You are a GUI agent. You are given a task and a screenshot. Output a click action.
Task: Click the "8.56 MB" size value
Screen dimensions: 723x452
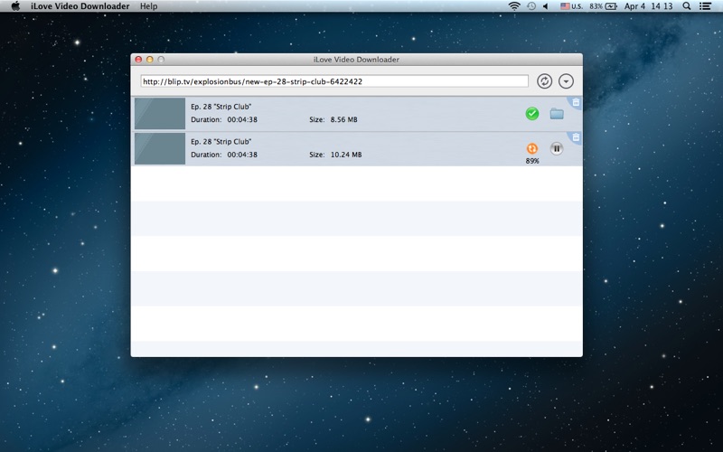[x=343, y=119]
